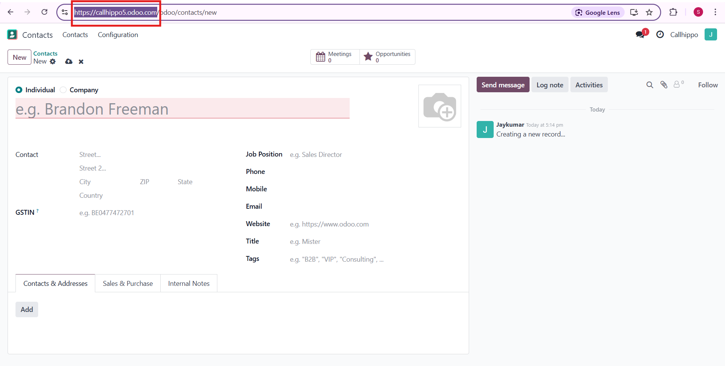Screen dimensions: 725x366
Task: Click the ZIP field
Action: coord(157,182)
